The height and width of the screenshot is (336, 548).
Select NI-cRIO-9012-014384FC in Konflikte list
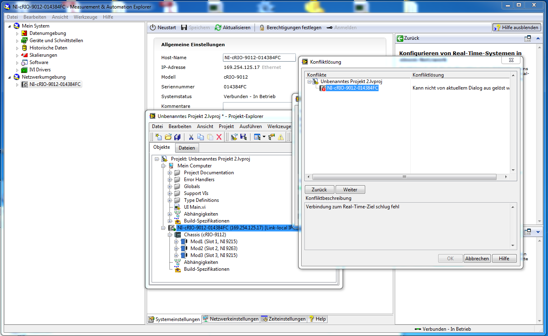tap(353, 88)
